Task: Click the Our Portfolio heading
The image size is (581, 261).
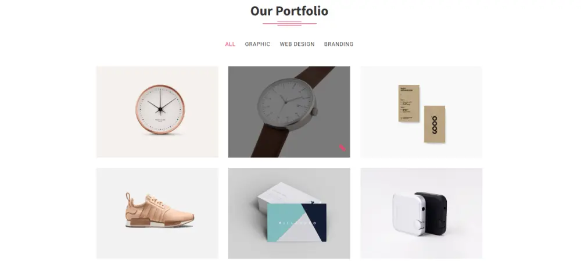Action: click(289, 10)
